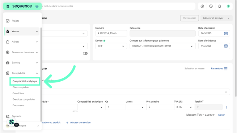237x133 pixels.
Task: Open the Devise CHF dropdown
Action: (x=111, y=46)
